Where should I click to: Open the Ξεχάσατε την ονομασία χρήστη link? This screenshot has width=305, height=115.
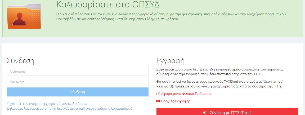47,104
